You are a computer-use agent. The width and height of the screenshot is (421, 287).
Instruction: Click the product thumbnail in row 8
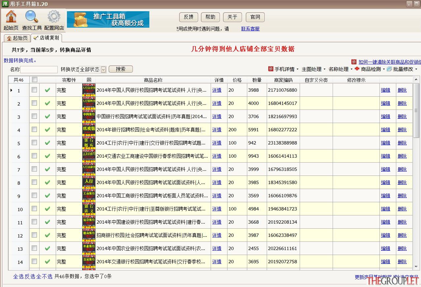pos(89,182)
